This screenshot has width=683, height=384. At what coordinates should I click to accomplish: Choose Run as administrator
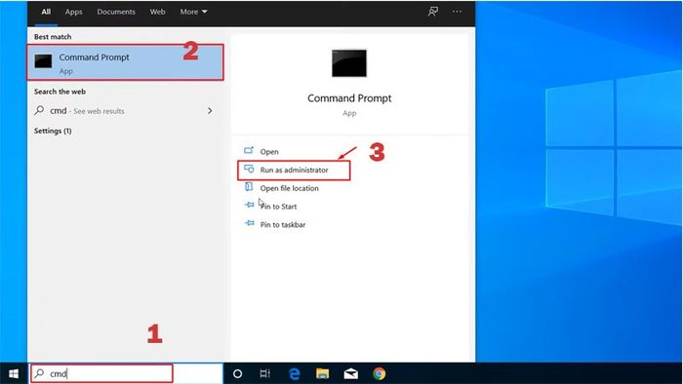coord(294,170)
